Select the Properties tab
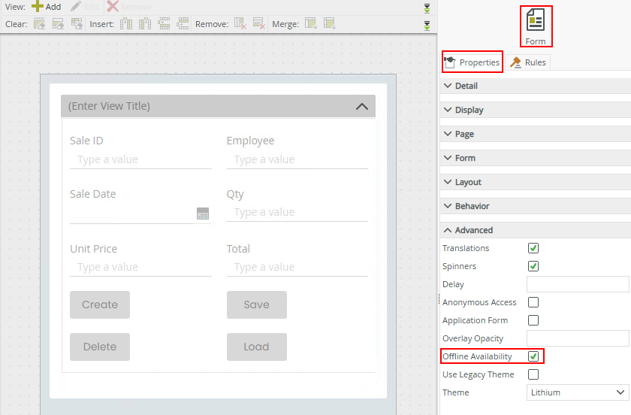The image size is (631, 415). [x=472, y=62]
